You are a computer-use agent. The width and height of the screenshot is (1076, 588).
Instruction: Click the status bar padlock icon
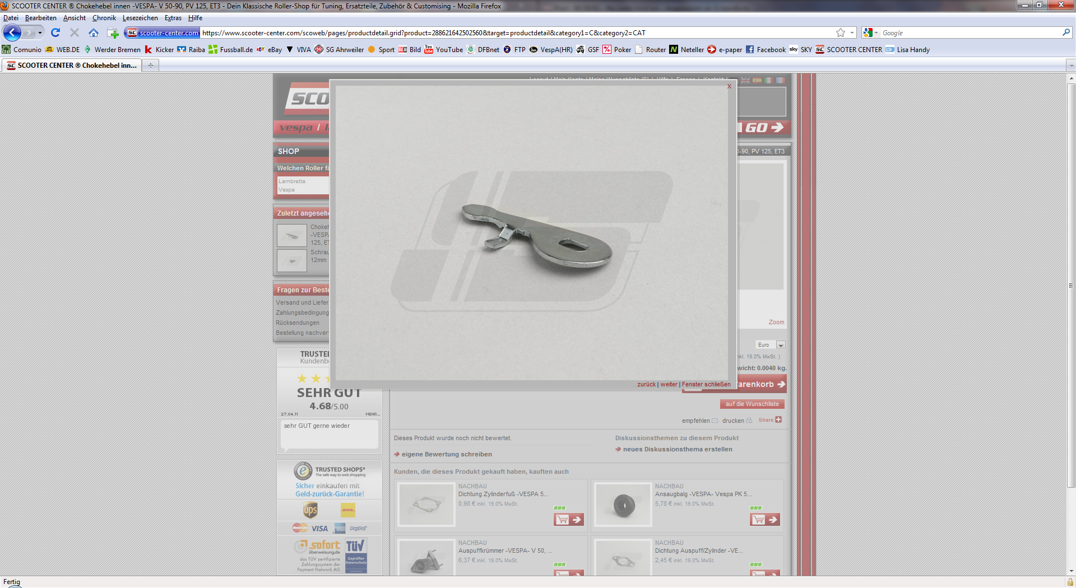point(1070,582)
